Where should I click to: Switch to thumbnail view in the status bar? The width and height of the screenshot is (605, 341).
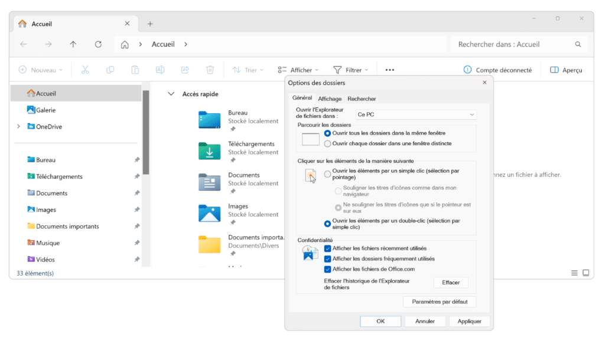586,273
